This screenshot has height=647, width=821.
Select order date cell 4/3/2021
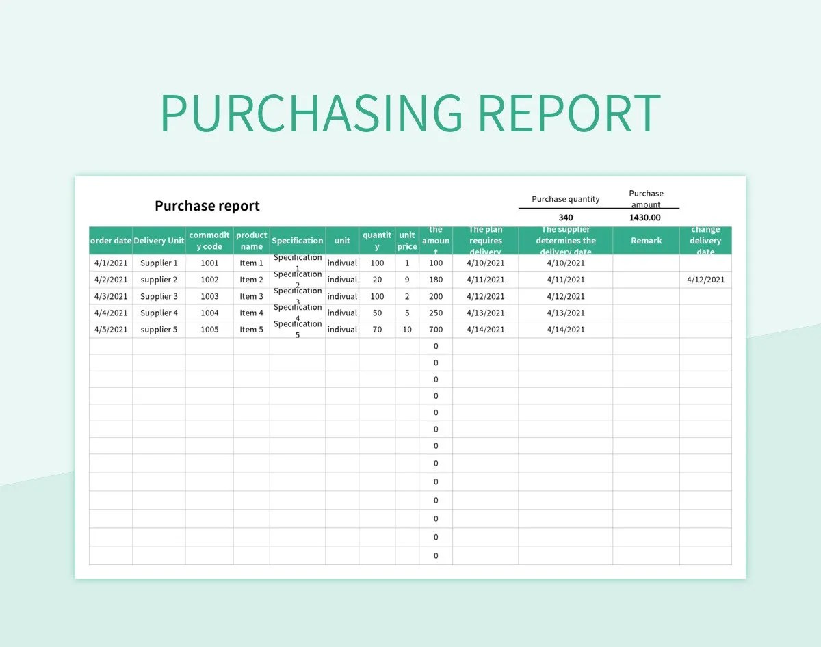[x=111, y=296]
